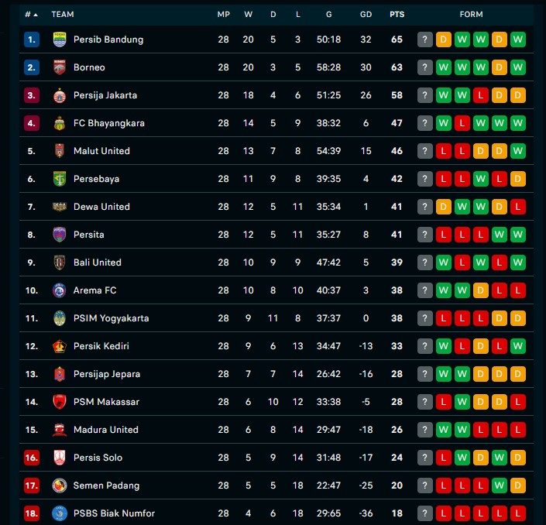Screen dimensions: 546x525
Task: Sort table by the # rank column
Action: pos(31,14)
